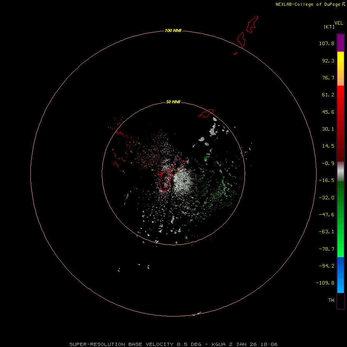Click the northernmost red island outline
This screenshot has width=347, height=347.
tap(252, 24)
